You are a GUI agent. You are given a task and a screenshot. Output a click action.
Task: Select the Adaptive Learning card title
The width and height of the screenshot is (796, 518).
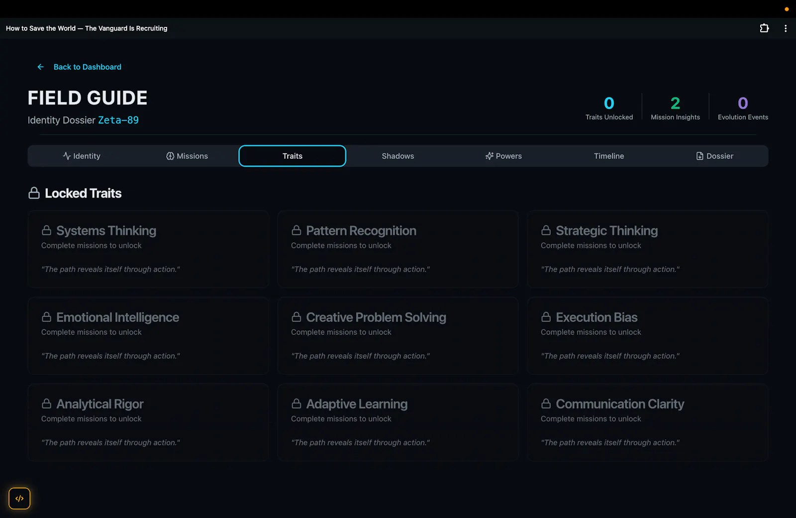click(357, 404)
